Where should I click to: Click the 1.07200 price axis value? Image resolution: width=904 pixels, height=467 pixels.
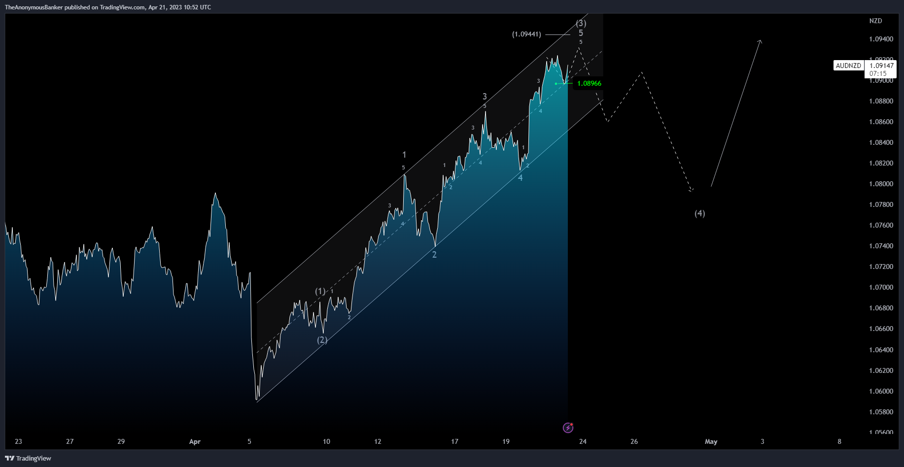click(x=881, y=267)
